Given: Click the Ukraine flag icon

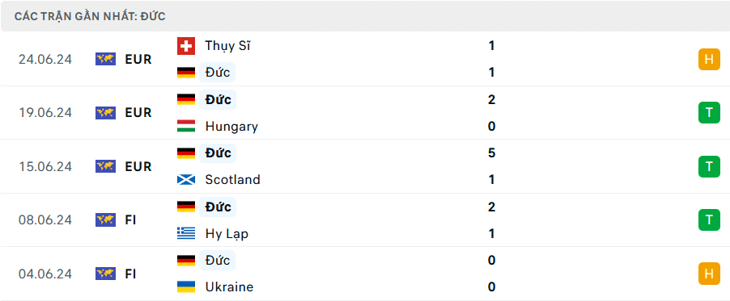Looking at the screenshot, I should pos(186,286).
